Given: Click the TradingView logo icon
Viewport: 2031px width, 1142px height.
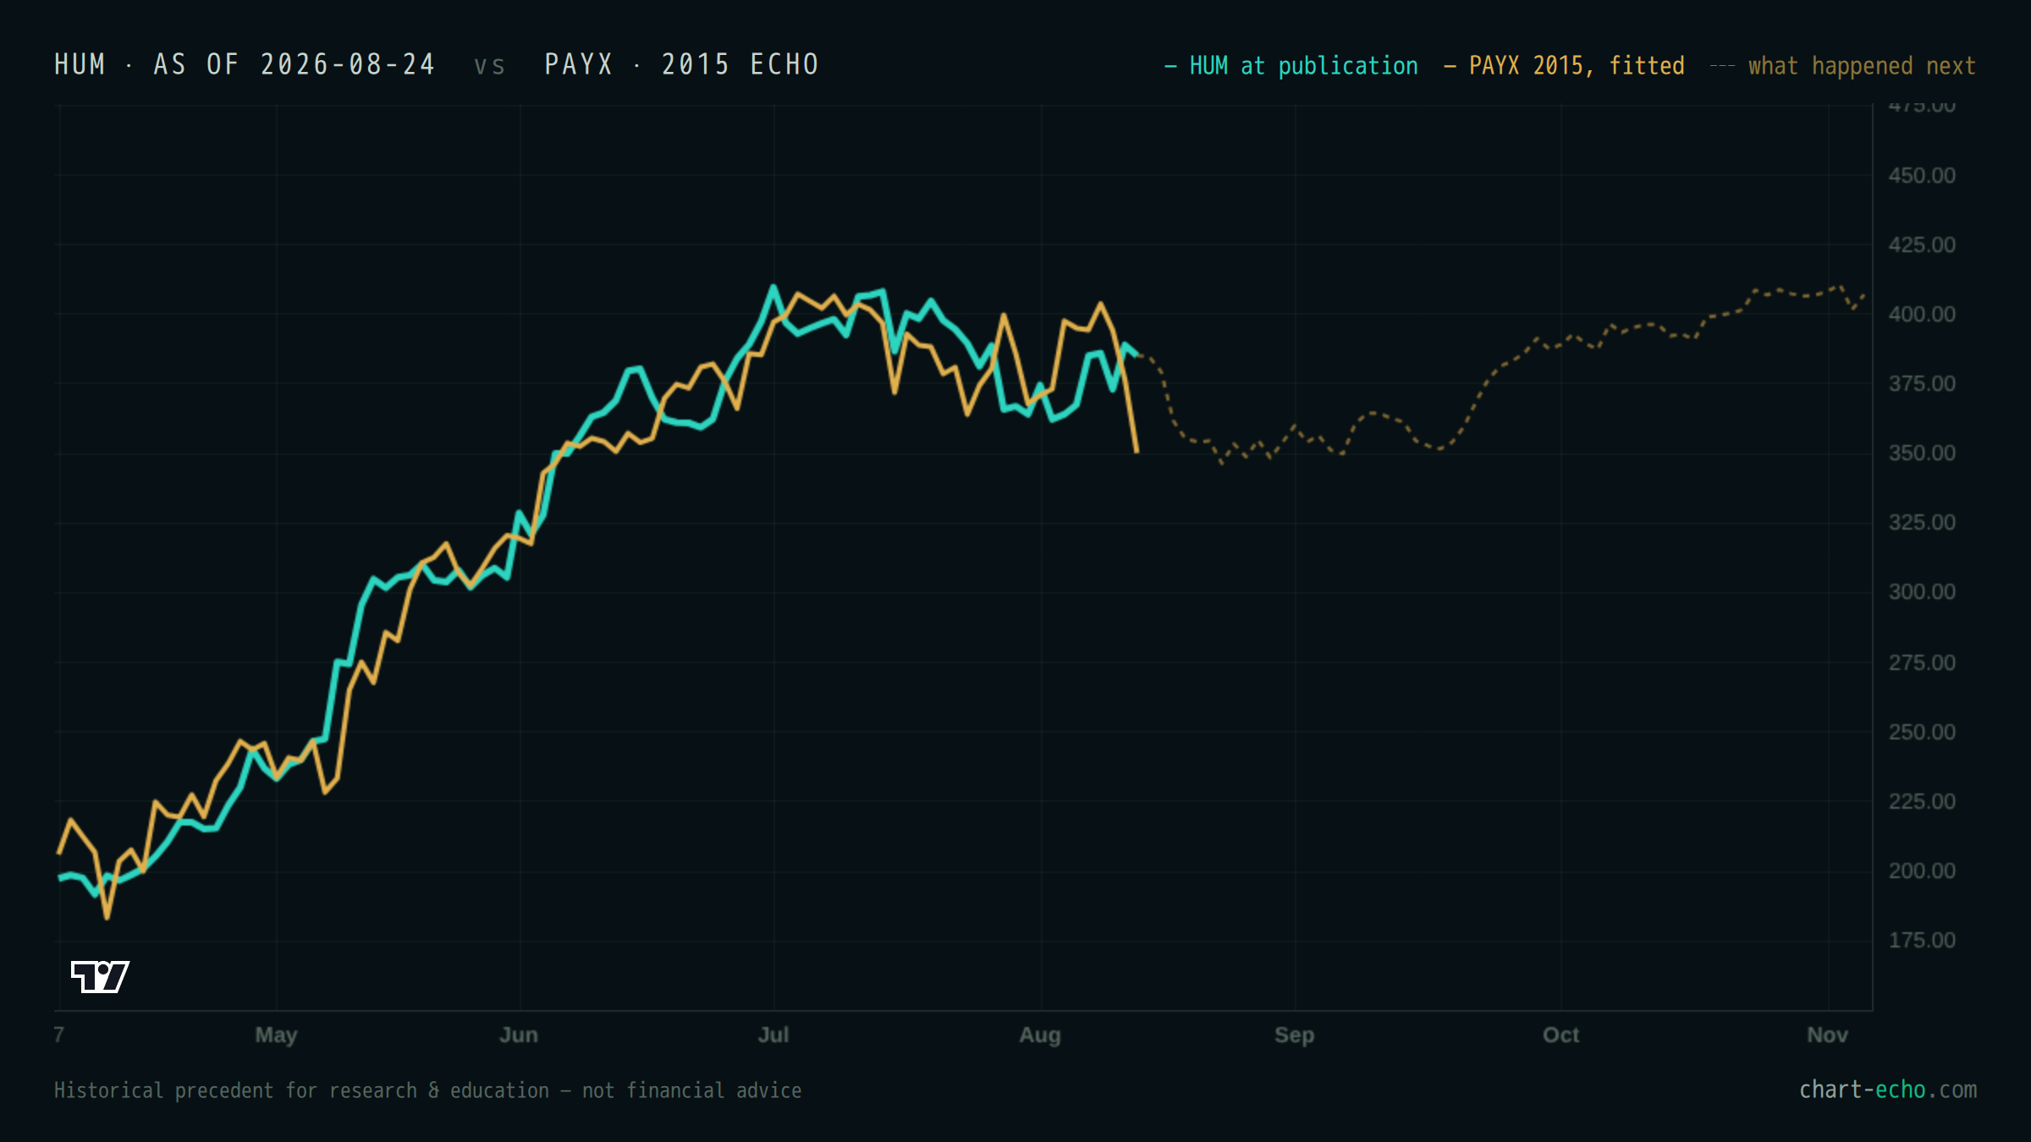Looking at the screenshot, I should (x=100, y=976).
